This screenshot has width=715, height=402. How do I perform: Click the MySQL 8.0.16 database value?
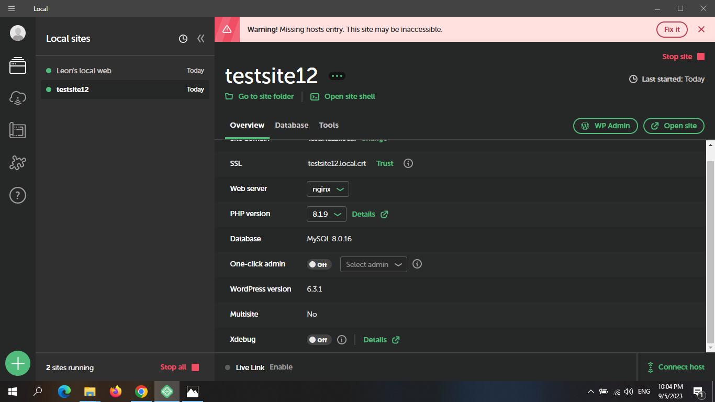tap(329, 239)
